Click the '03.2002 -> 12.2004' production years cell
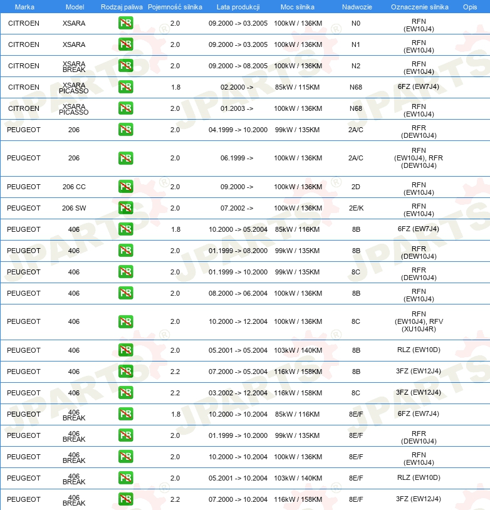The width and height of the screenshot is (490, 510). [238, 393]
